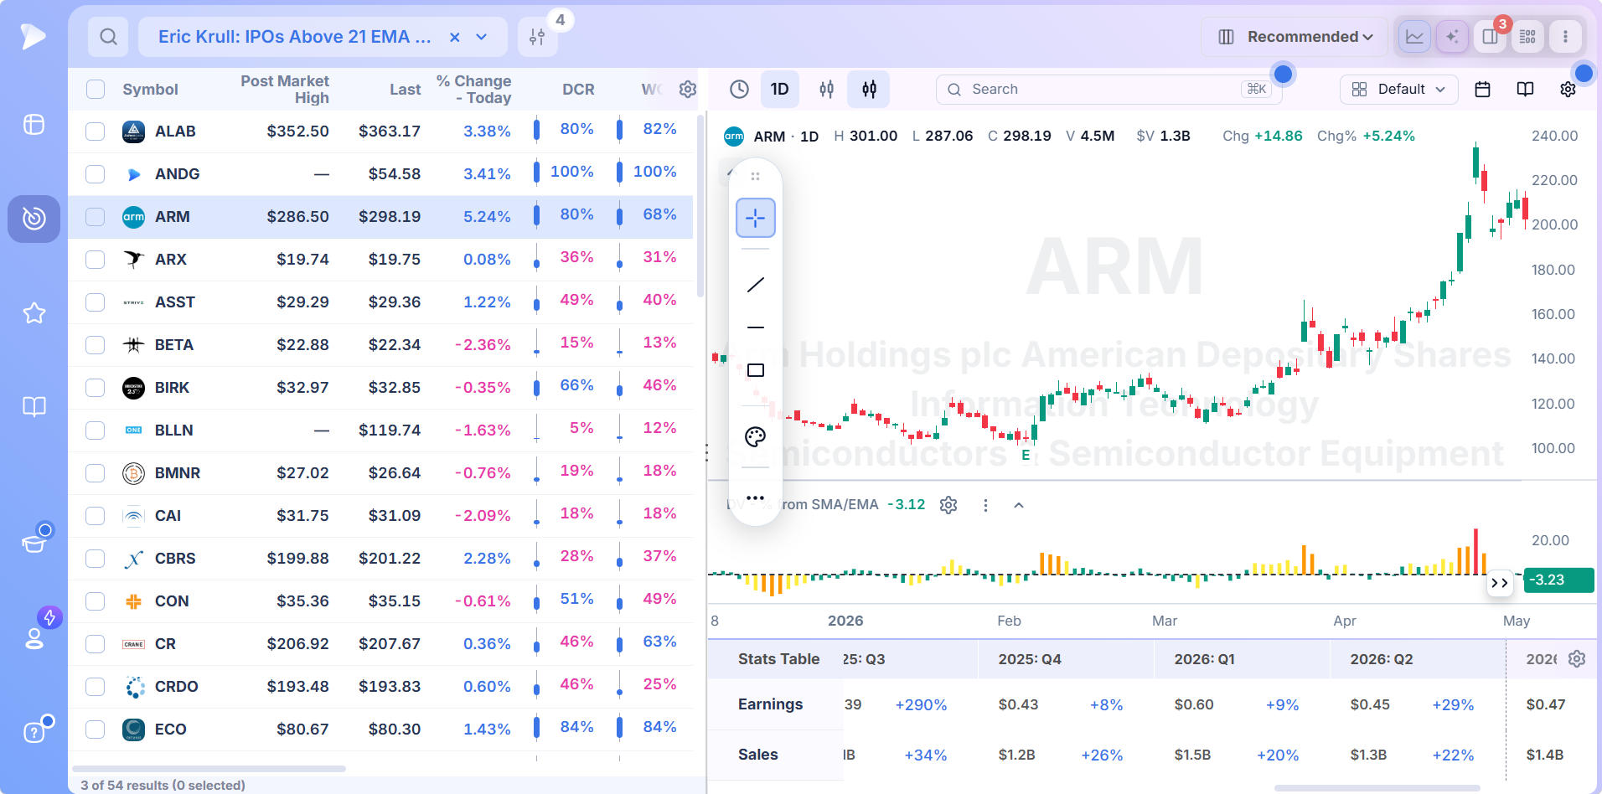Sort by the DCR column header
The image size is (1602, 794).
[x=578, y=90]
